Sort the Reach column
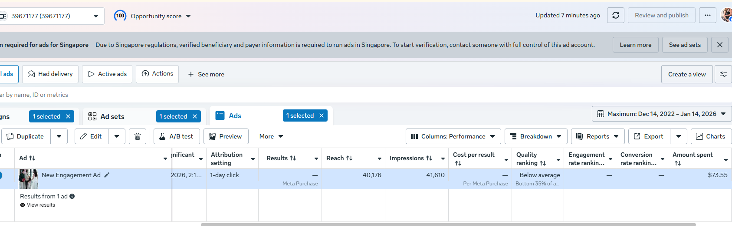The image size is (732, 244). point(349,158)
